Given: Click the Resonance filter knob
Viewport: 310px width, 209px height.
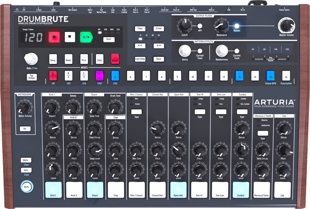Looking at the screenshot, I should coord(221,25).
